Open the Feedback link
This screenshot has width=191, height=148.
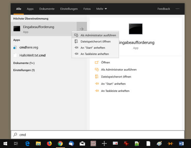tap(164, 9)
